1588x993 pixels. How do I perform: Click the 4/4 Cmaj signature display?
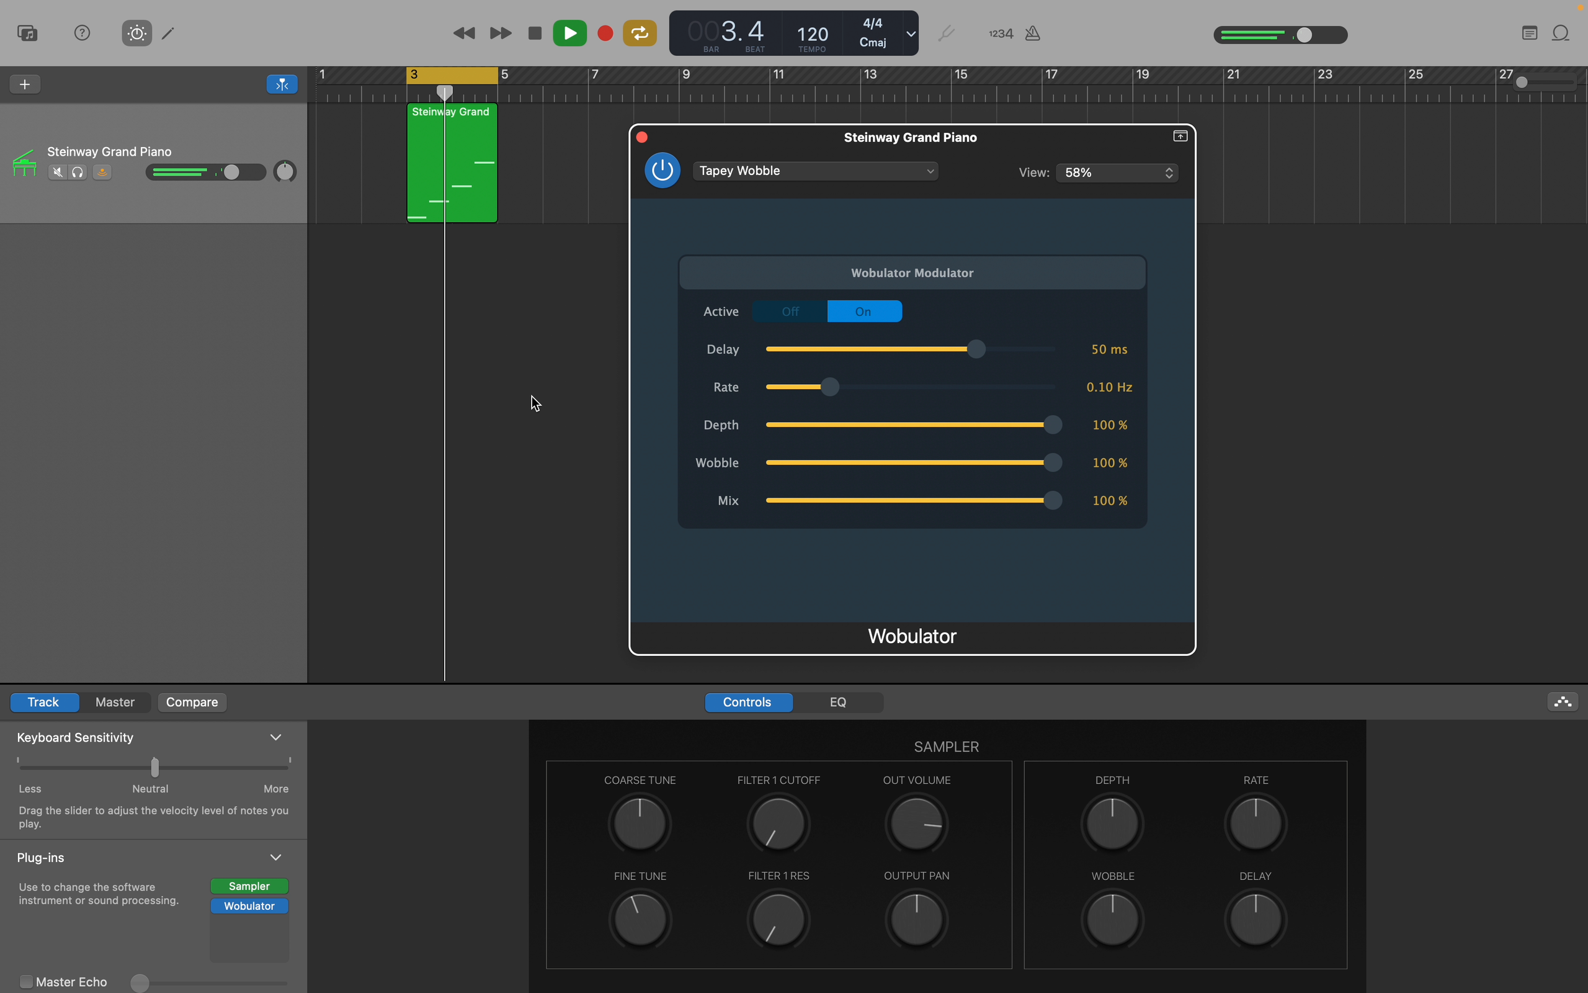point(873,33)
